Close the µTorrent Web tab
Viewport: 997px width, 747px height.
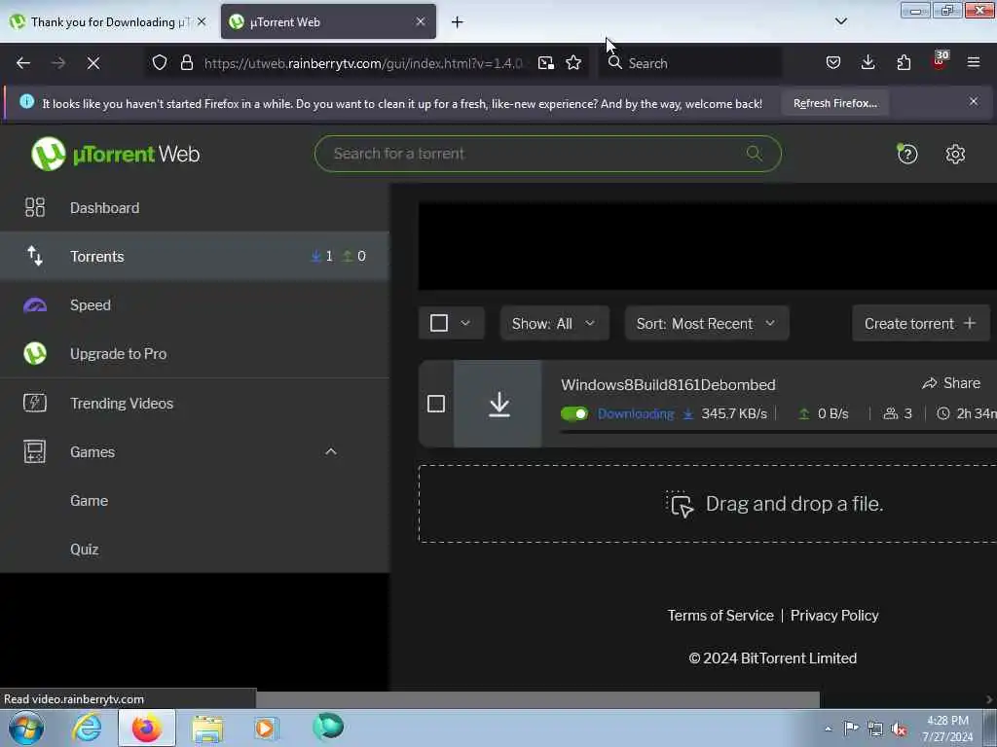tap(421, 21)
